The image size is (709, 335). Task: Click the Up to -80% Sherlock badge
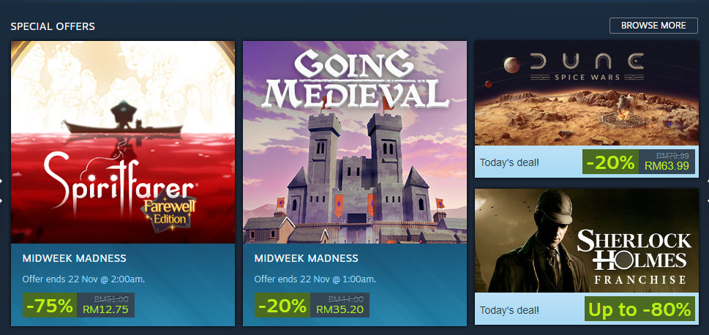coord(638,309)
